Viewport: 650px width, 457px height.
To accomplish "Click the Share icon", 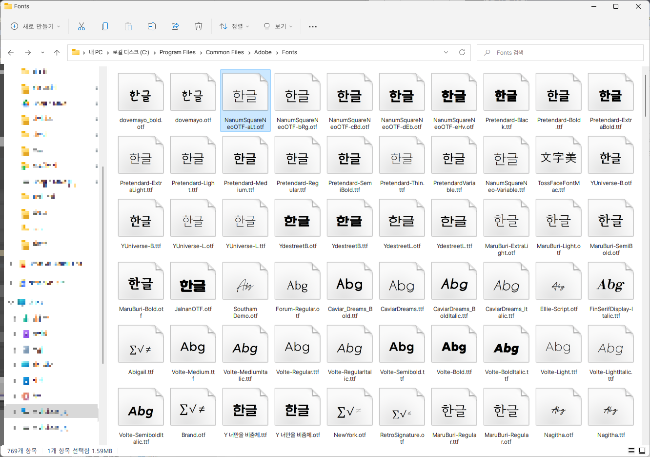I will click(175, 26).
